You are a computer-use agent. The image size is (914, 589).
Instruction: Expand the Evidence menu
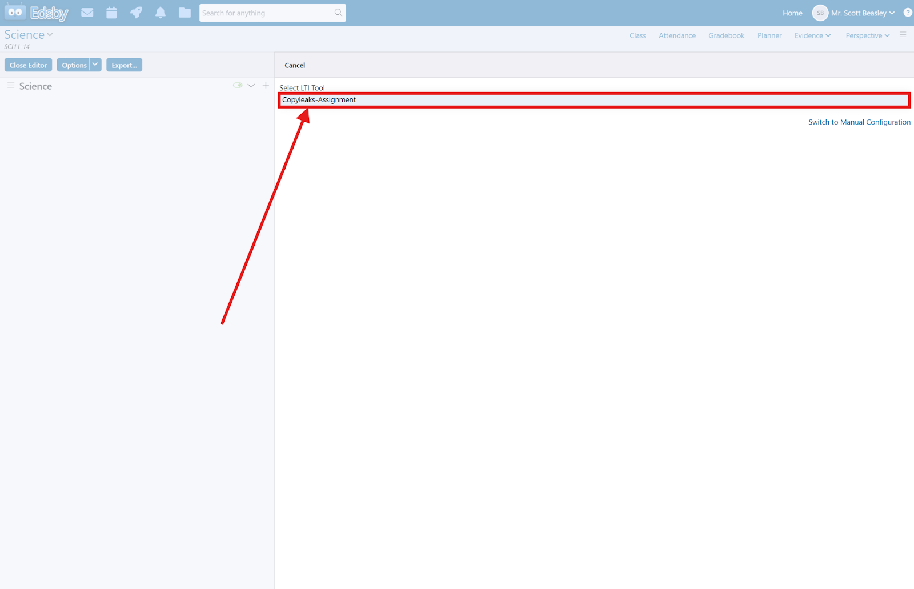tap(812, 35)
